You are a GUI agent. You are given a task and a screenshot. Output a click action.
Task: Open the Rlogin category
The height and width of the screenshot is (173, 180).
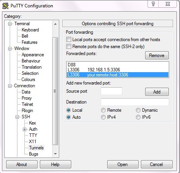(x=27, y=111)
